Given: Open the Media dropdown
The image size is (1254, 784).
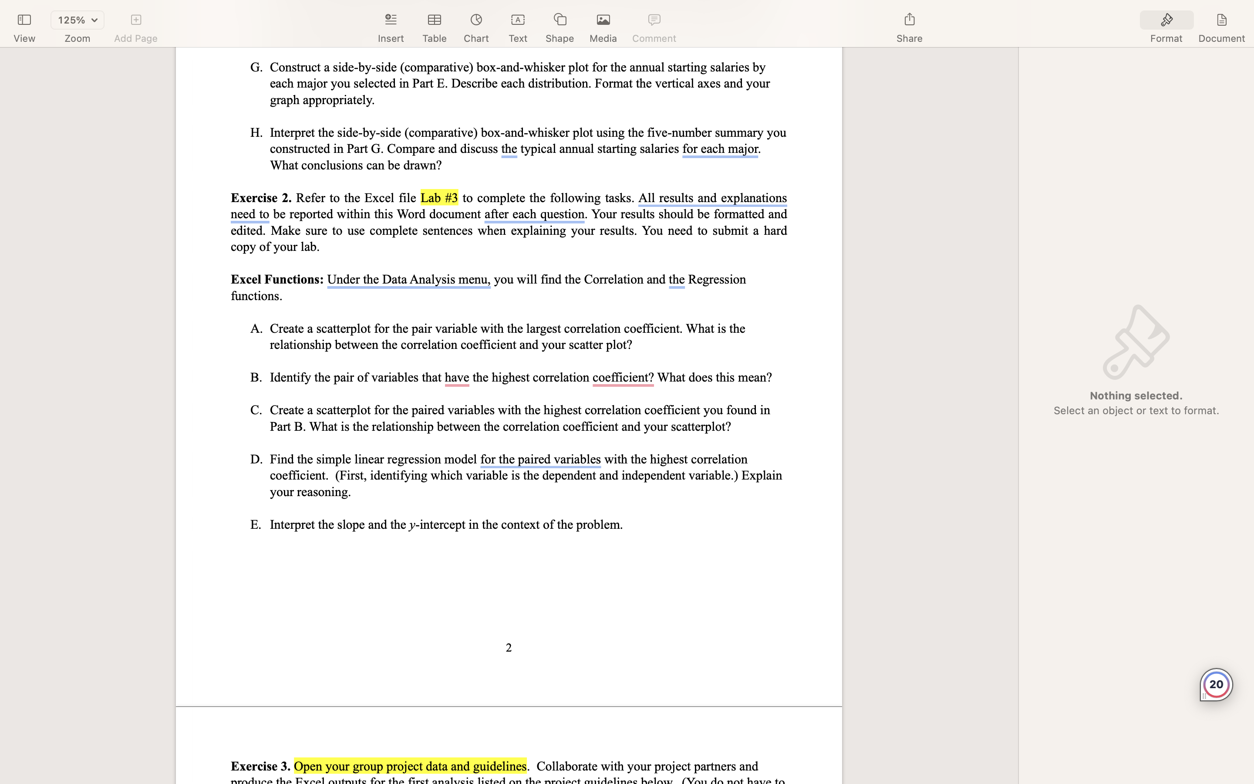Looking at the screenshot, I should coord(603,20).
